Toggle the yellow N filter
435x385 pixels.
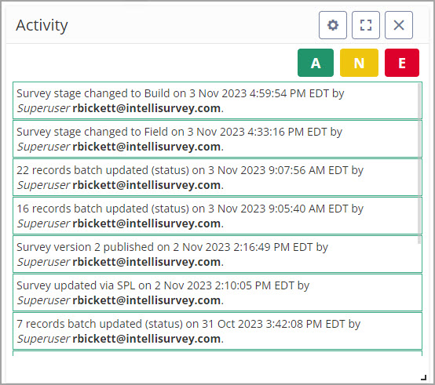(359, 63)
